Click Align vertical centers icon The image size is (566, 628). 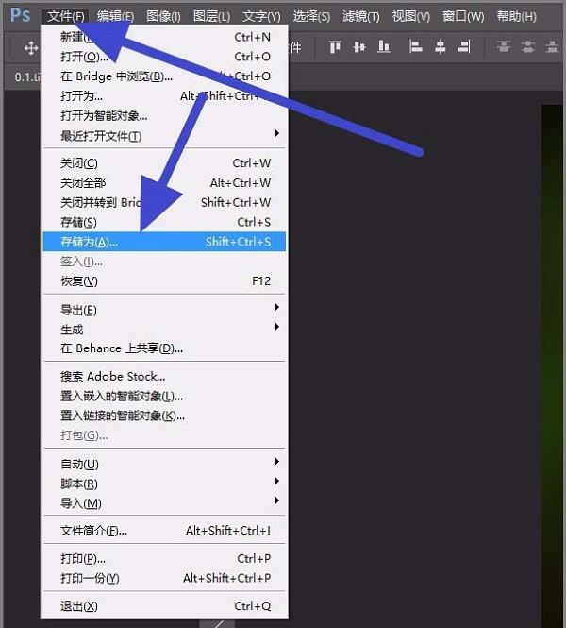point(359,47)
